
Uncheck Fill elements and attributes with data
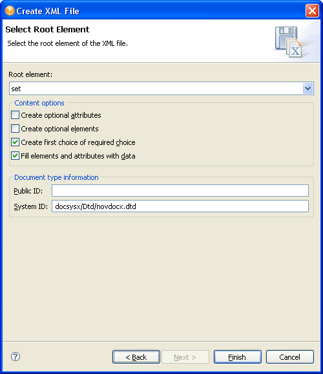click(x=16, y=156)
